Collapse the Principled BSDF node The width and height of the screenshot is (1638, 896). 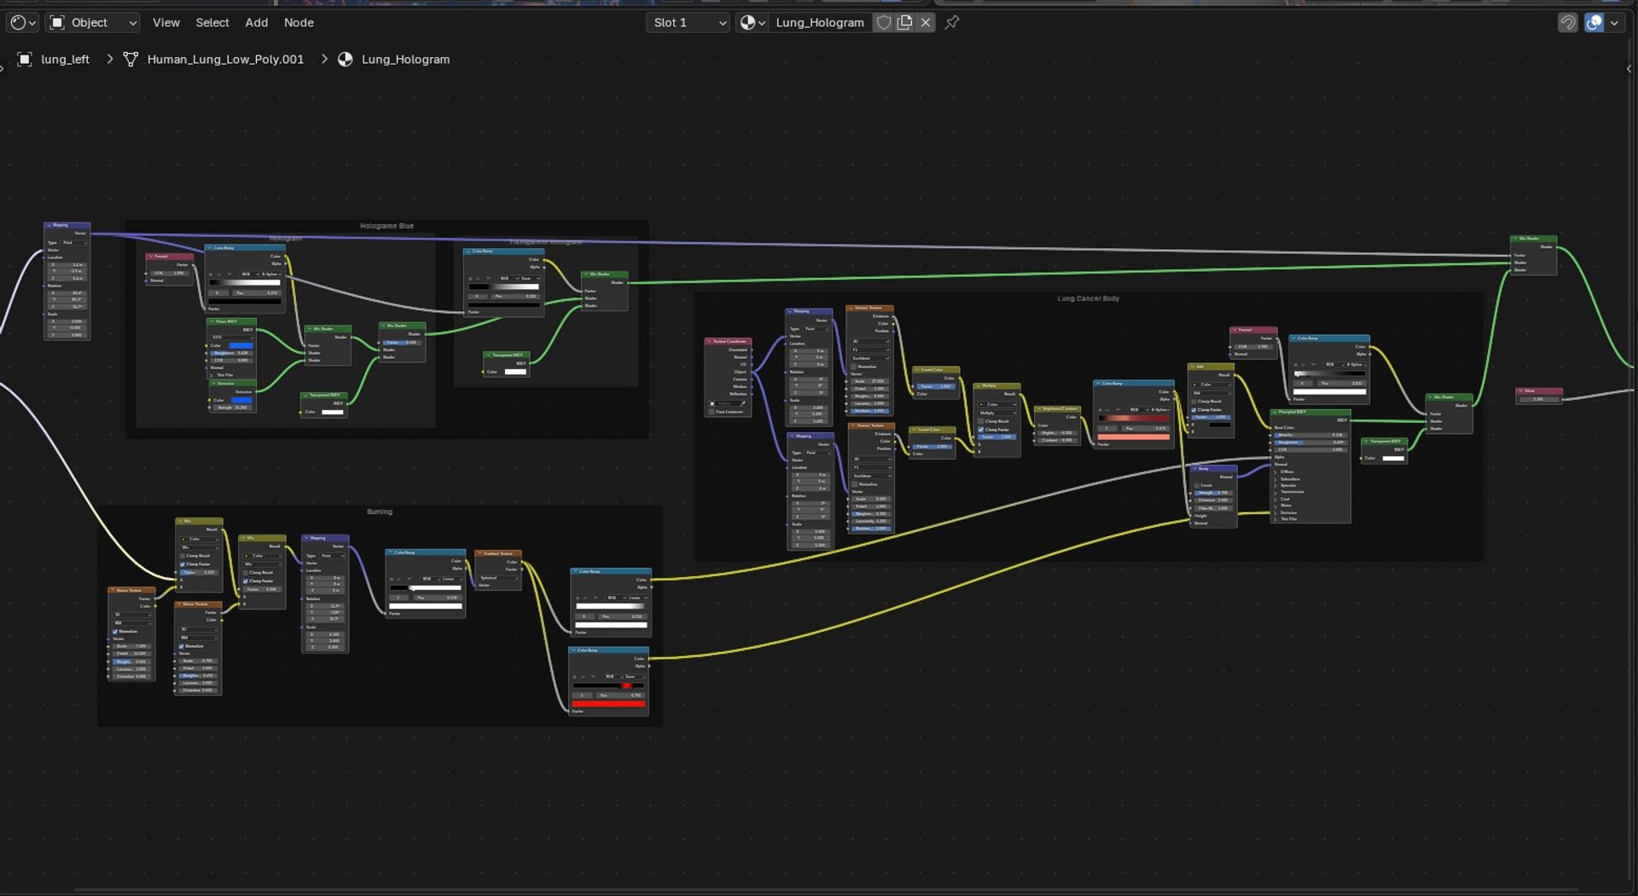[x=1275, y=412]
